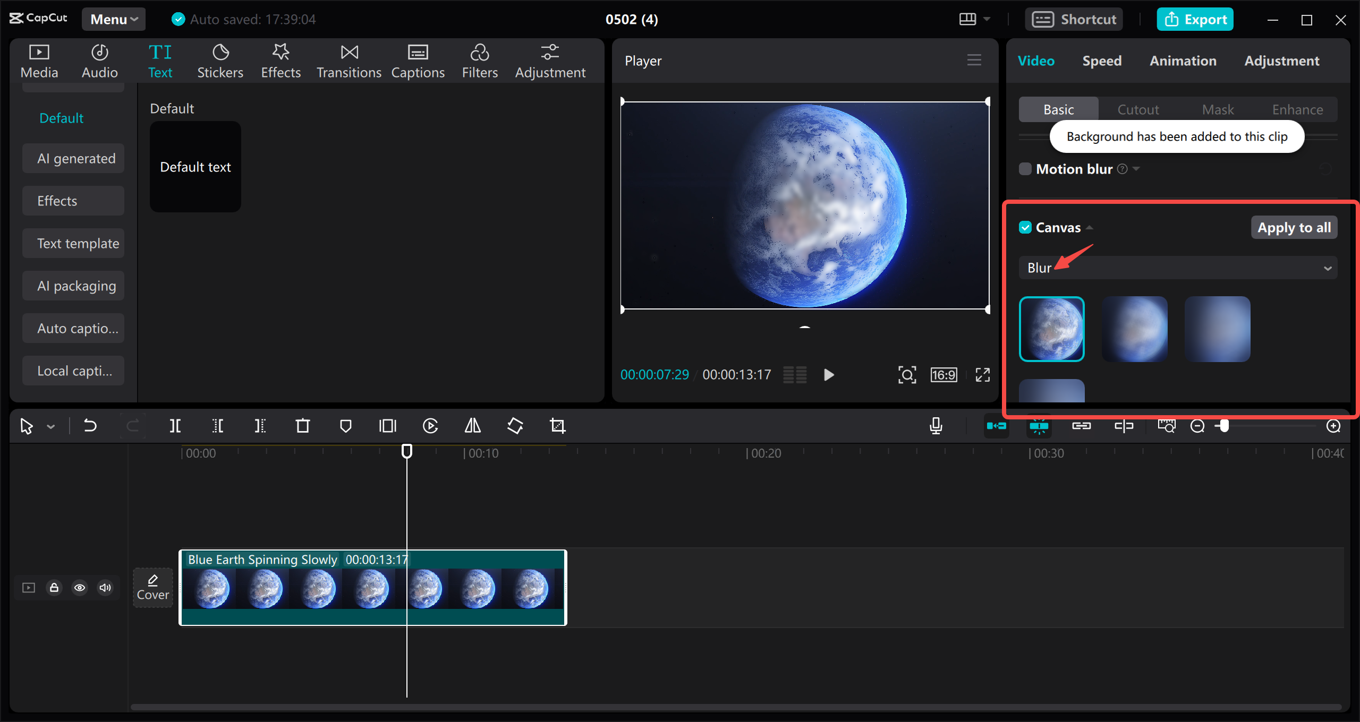
Task: Adjust the timeline zoom slider
Action: (x=1223, y=426)
